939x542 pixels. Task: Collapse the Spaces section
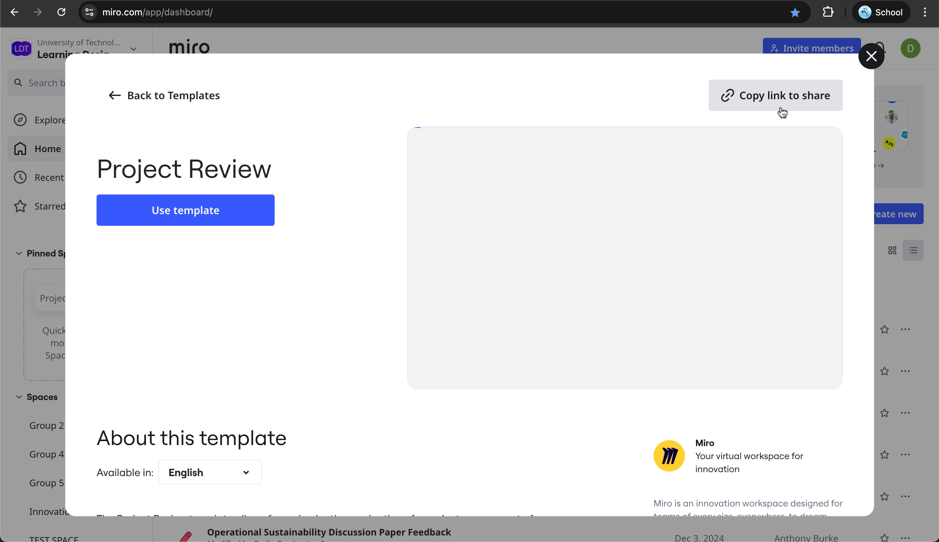click(19, 397)
